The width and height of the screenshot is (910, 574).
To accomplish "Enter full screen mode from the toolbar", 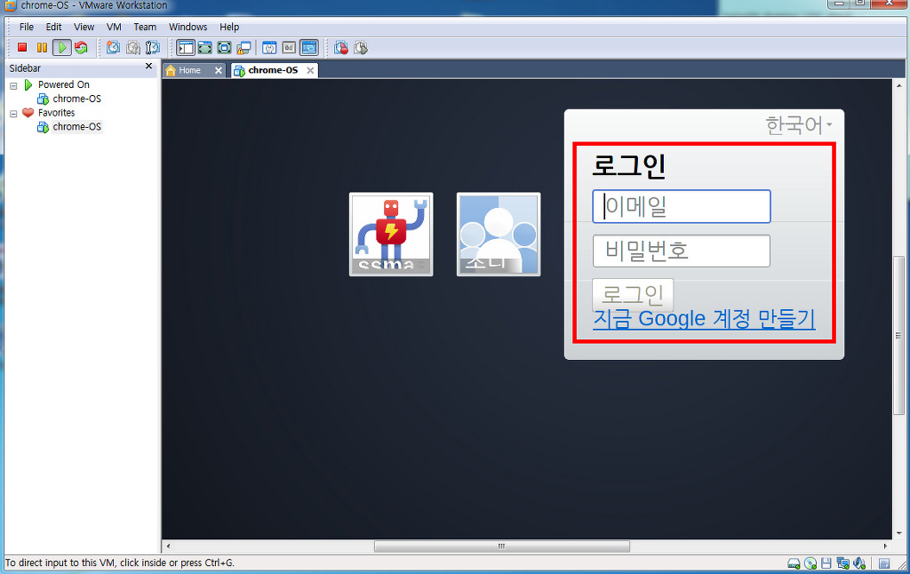I will point(224,48).
